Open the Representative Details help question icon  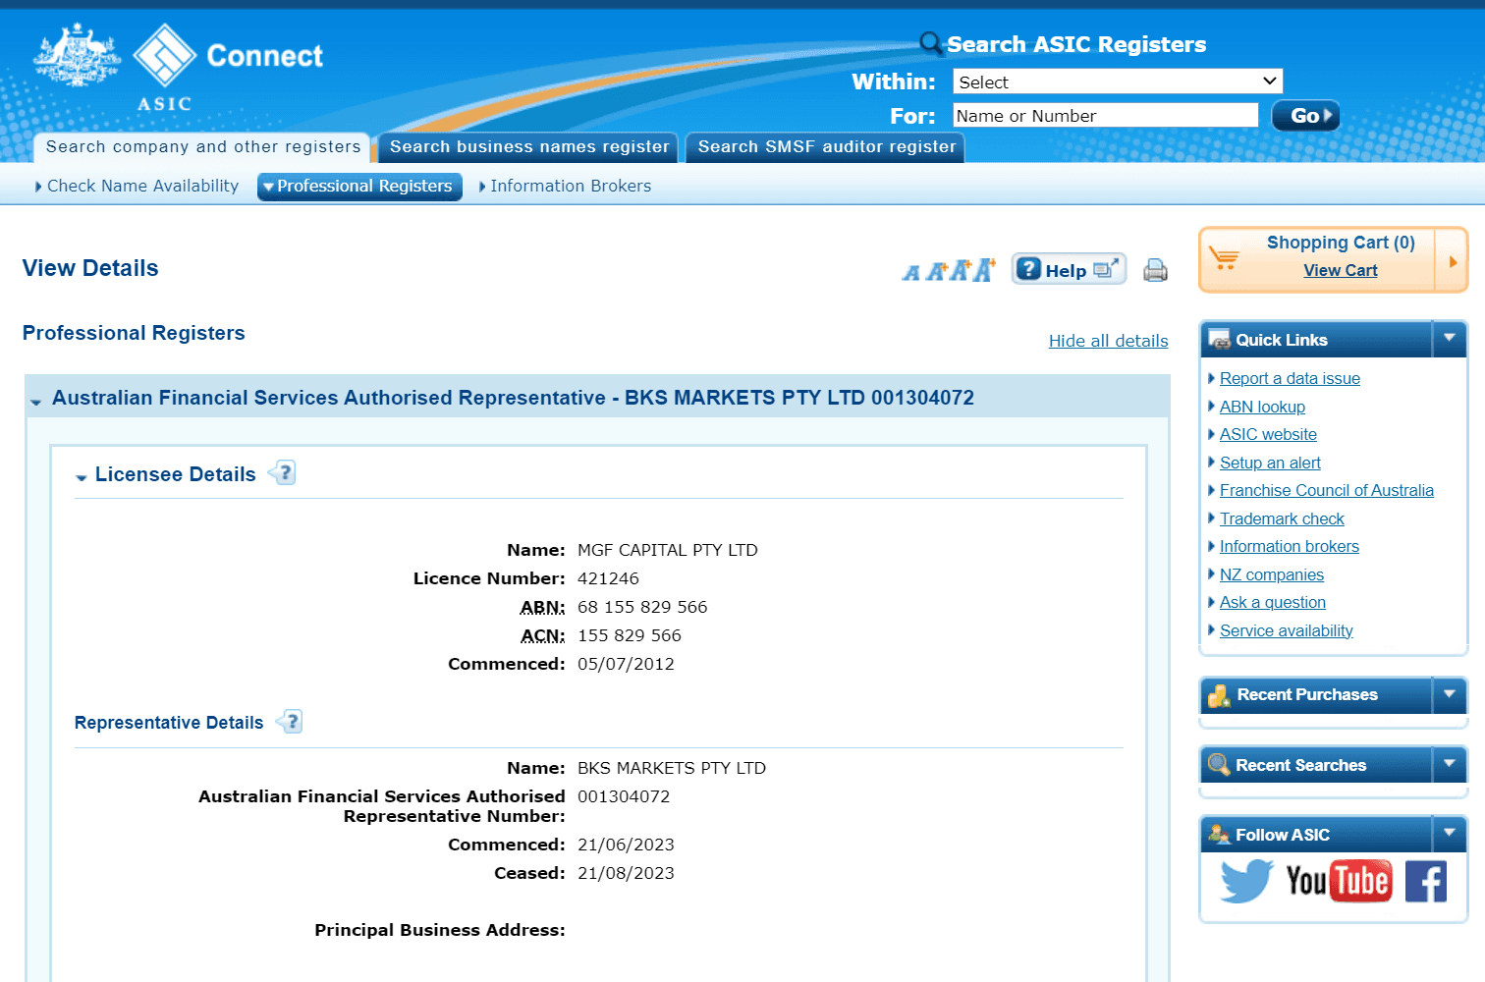coord(290,722)
